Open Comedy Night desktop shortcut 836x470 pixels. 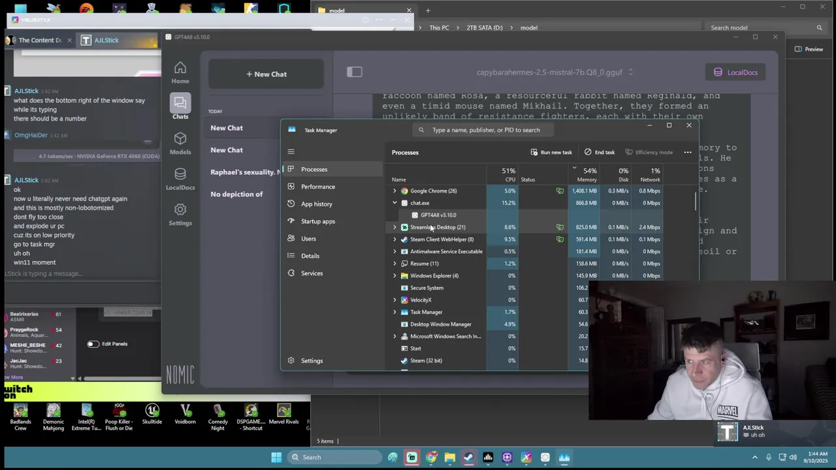click(x=218, y=416)
